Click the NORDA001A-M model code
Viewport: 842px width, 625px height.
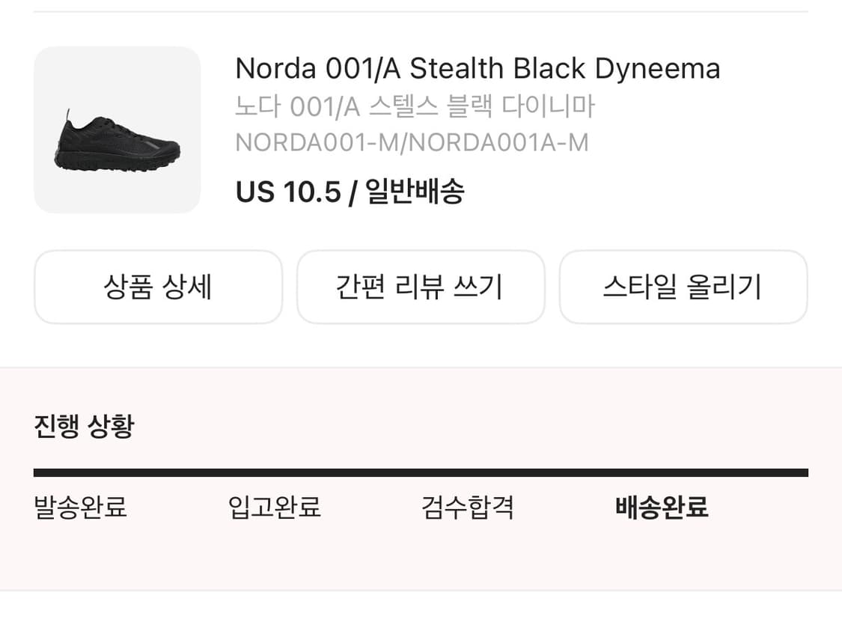point(499,142)
